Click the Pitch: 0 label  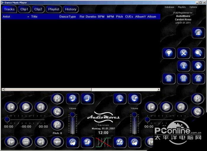click(57, 133)
